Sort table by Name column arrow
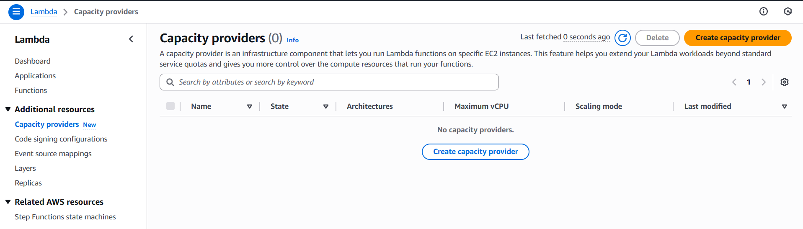803x229 pixels. tap(250, 107)
